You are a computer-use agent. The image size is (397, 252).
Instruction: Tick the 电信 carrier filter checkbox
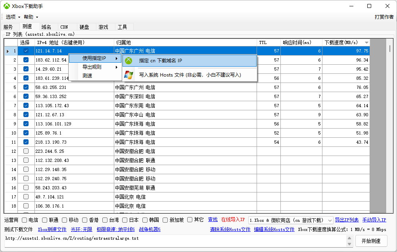click(x=24, y=220)
